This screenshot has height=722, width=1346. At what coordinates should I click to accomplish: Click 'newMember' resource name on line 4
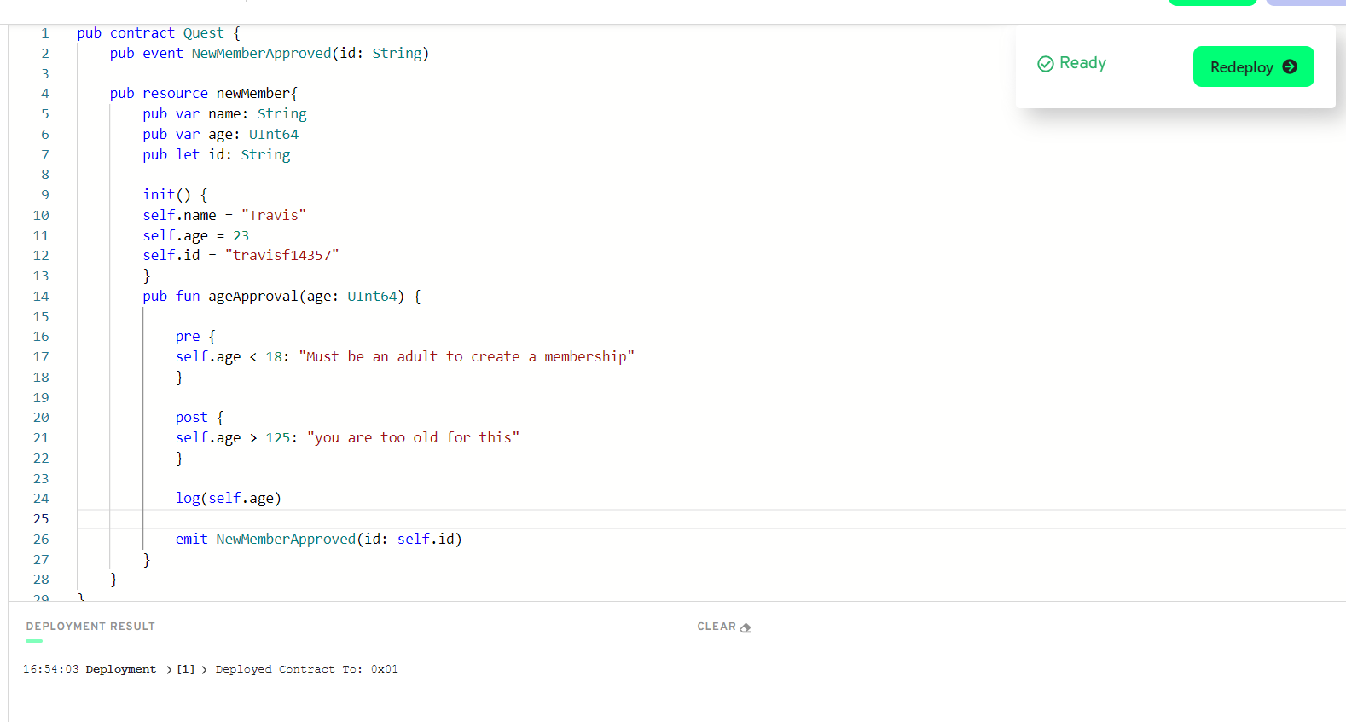coord(252,94)
